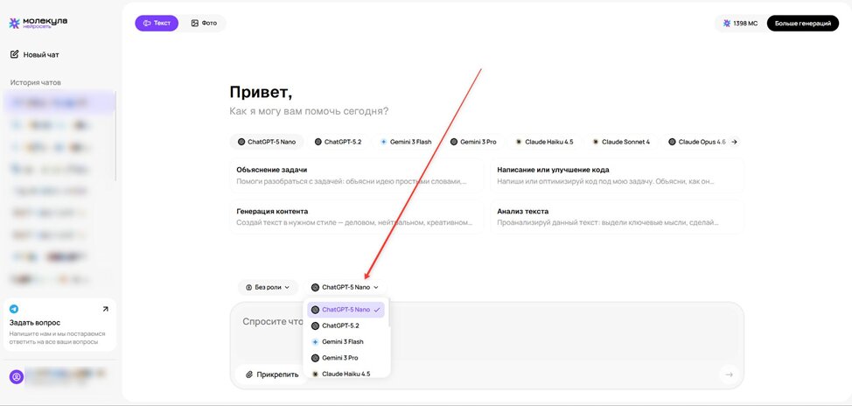Select the Gemini 3 Flash model chip

(x=406, y=142)
